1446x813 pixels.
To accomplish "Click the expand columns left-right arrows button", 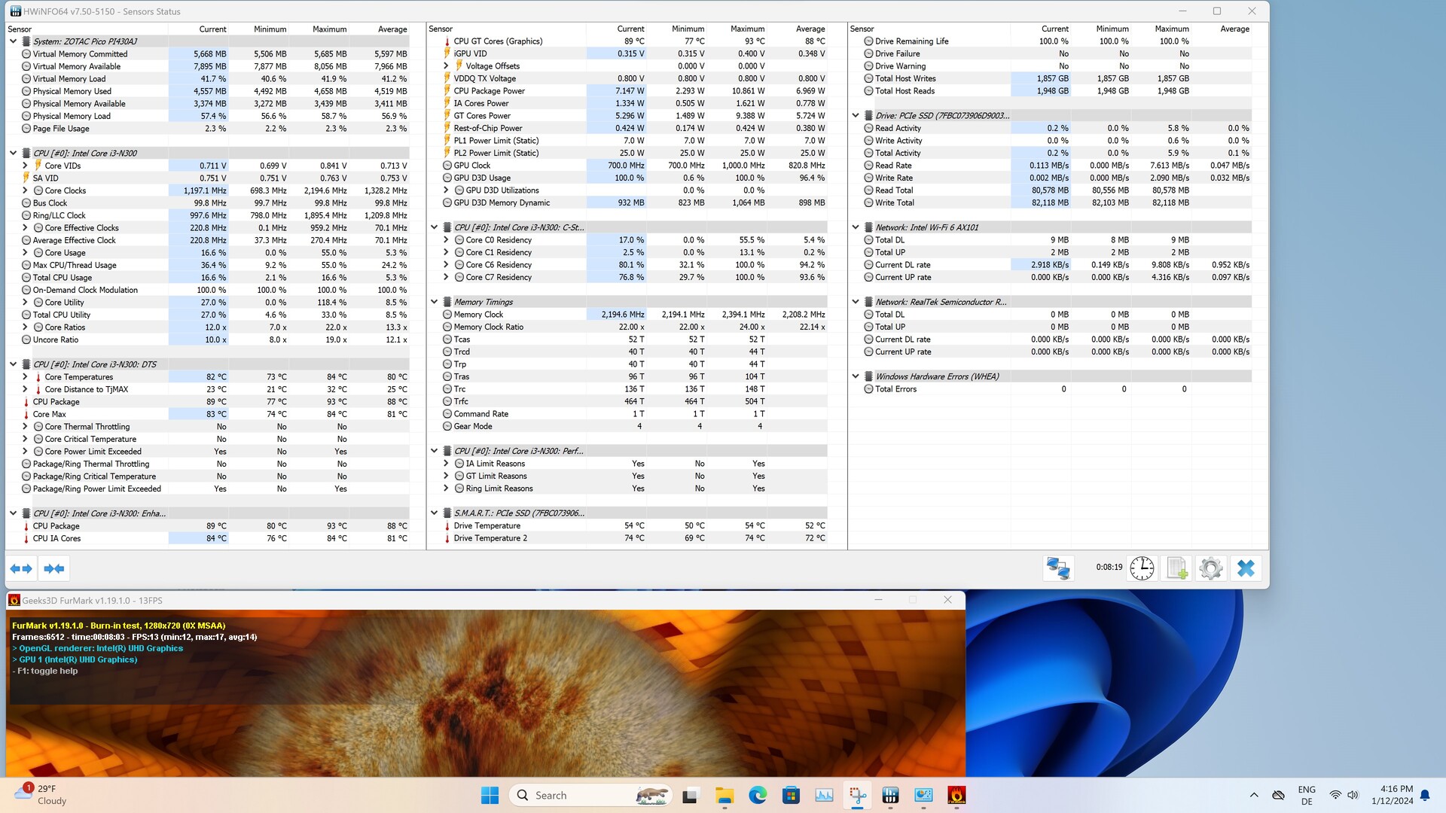I will [21, 568].
